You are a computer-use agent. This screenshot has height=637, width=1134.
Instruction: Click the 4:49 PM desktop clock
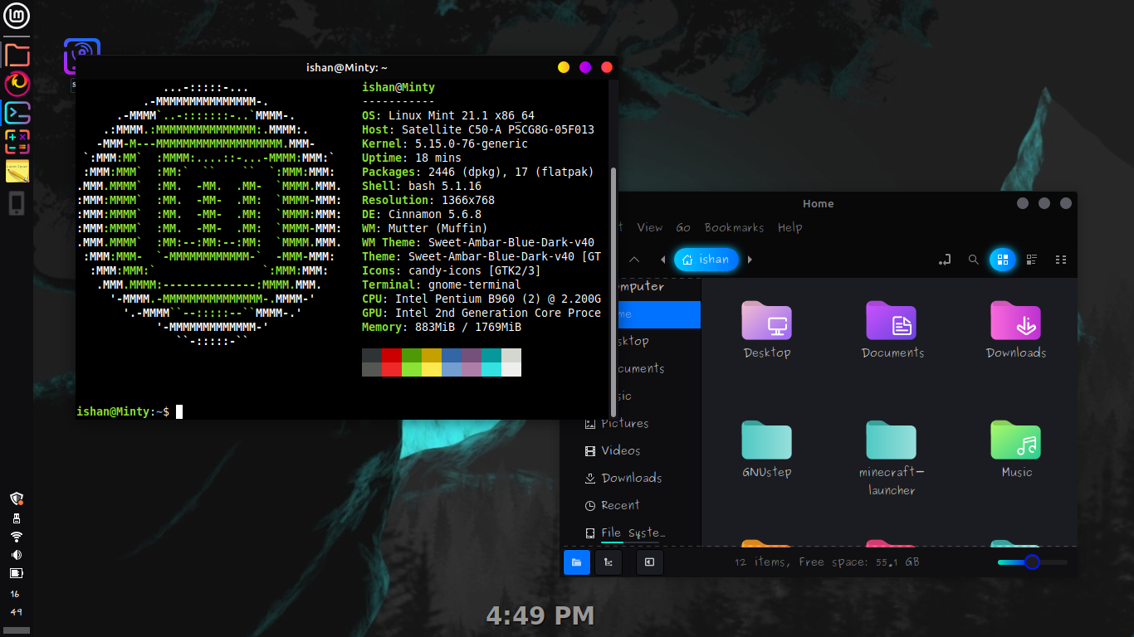(x=540, y=615)
